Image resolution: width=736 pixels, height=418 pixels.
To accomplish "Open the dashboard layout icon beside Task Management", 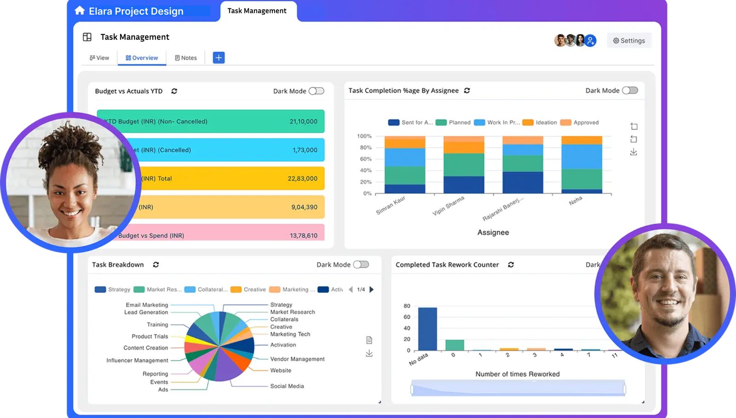I will tap(87, 37).
